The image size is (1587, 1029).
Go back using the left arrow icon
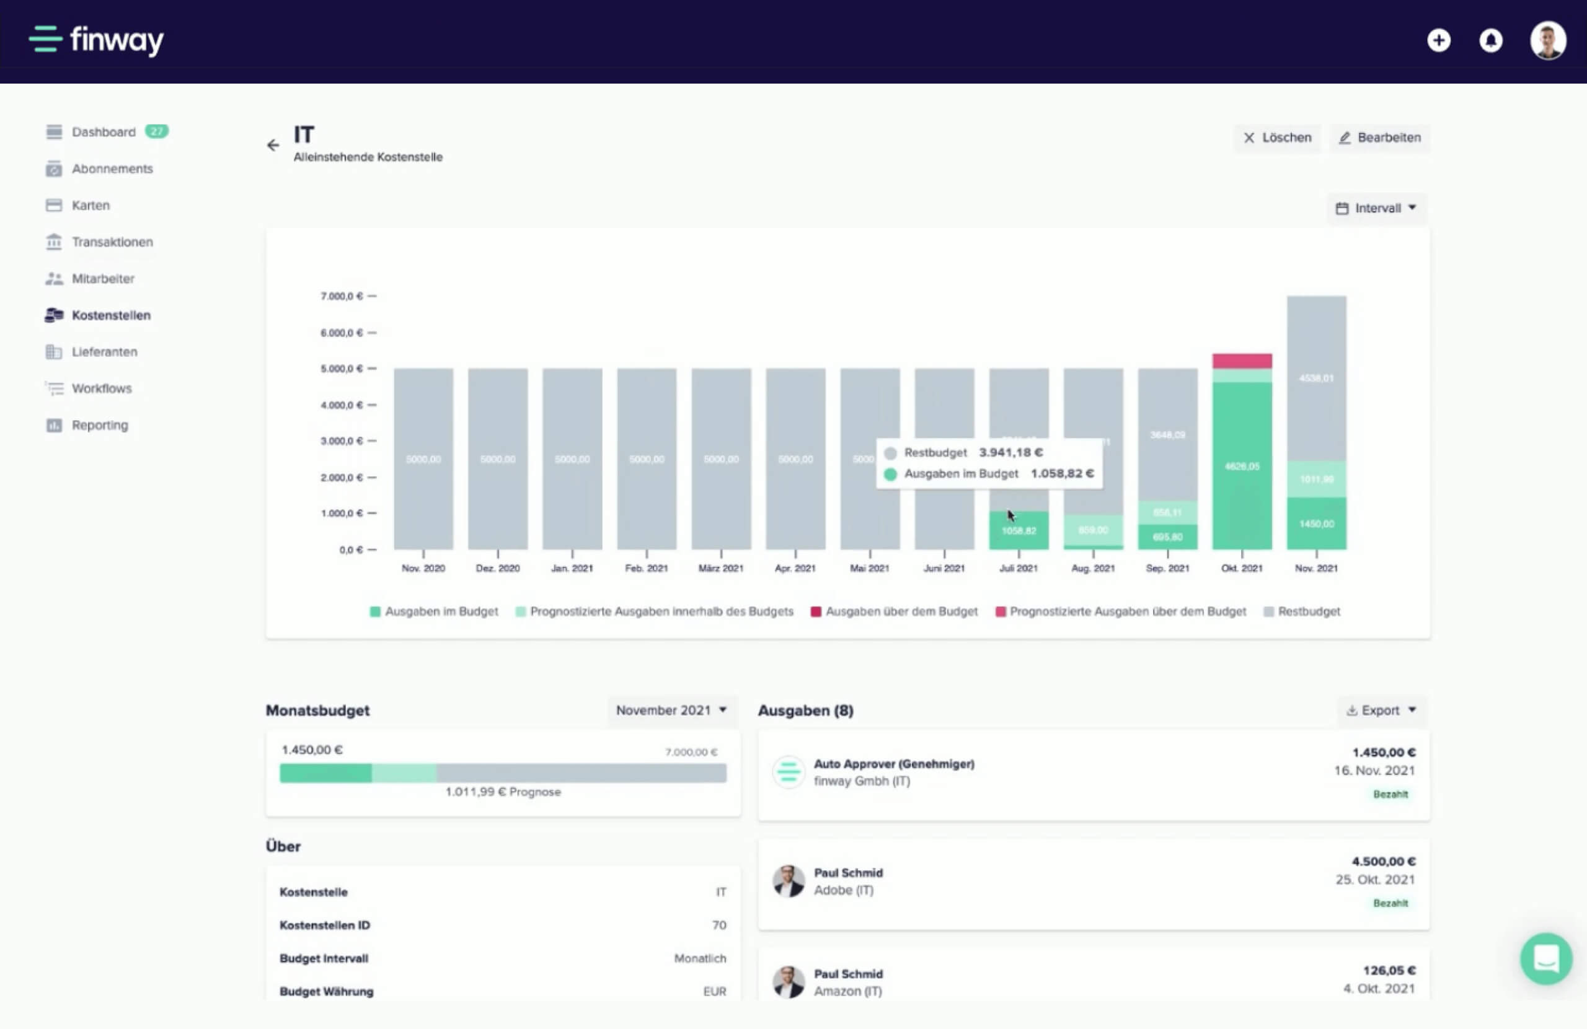pos(273,144)
